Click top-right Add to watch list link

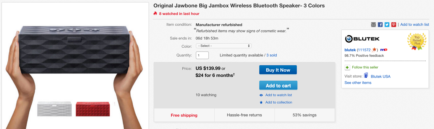click(414, 25)
